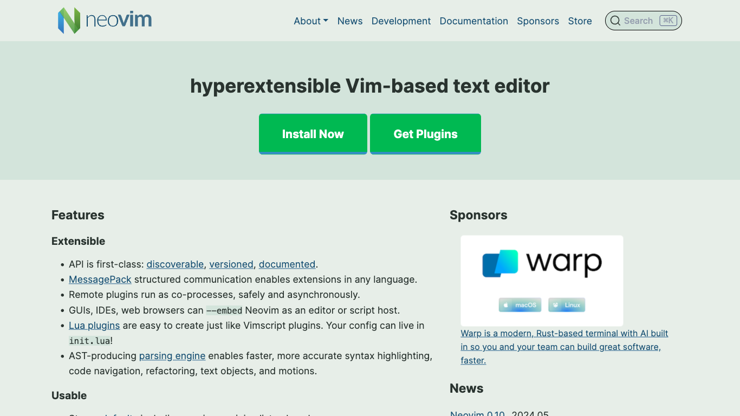The width and height of the screenshot is (740, 416).
Task: Click the Linux badge on Warp banner
Action: coord(567,305)
